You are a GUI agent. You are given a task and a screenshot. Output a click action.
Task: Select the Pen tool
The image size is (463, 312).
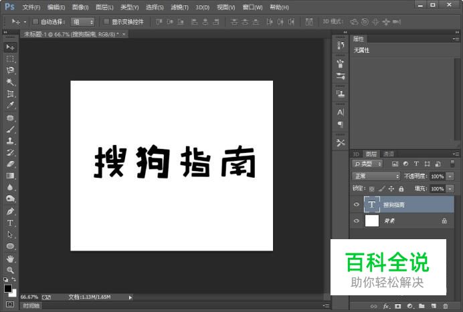click(10, 211)
